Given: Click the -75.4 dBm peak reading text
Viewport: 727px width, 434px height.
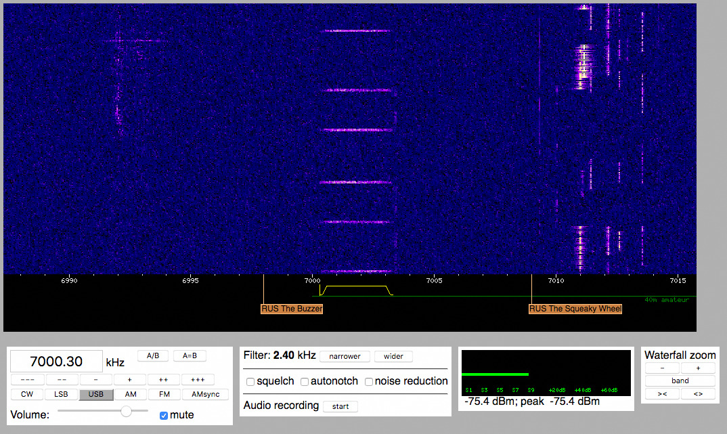Looking at the screenshot, I should [532, 402].
